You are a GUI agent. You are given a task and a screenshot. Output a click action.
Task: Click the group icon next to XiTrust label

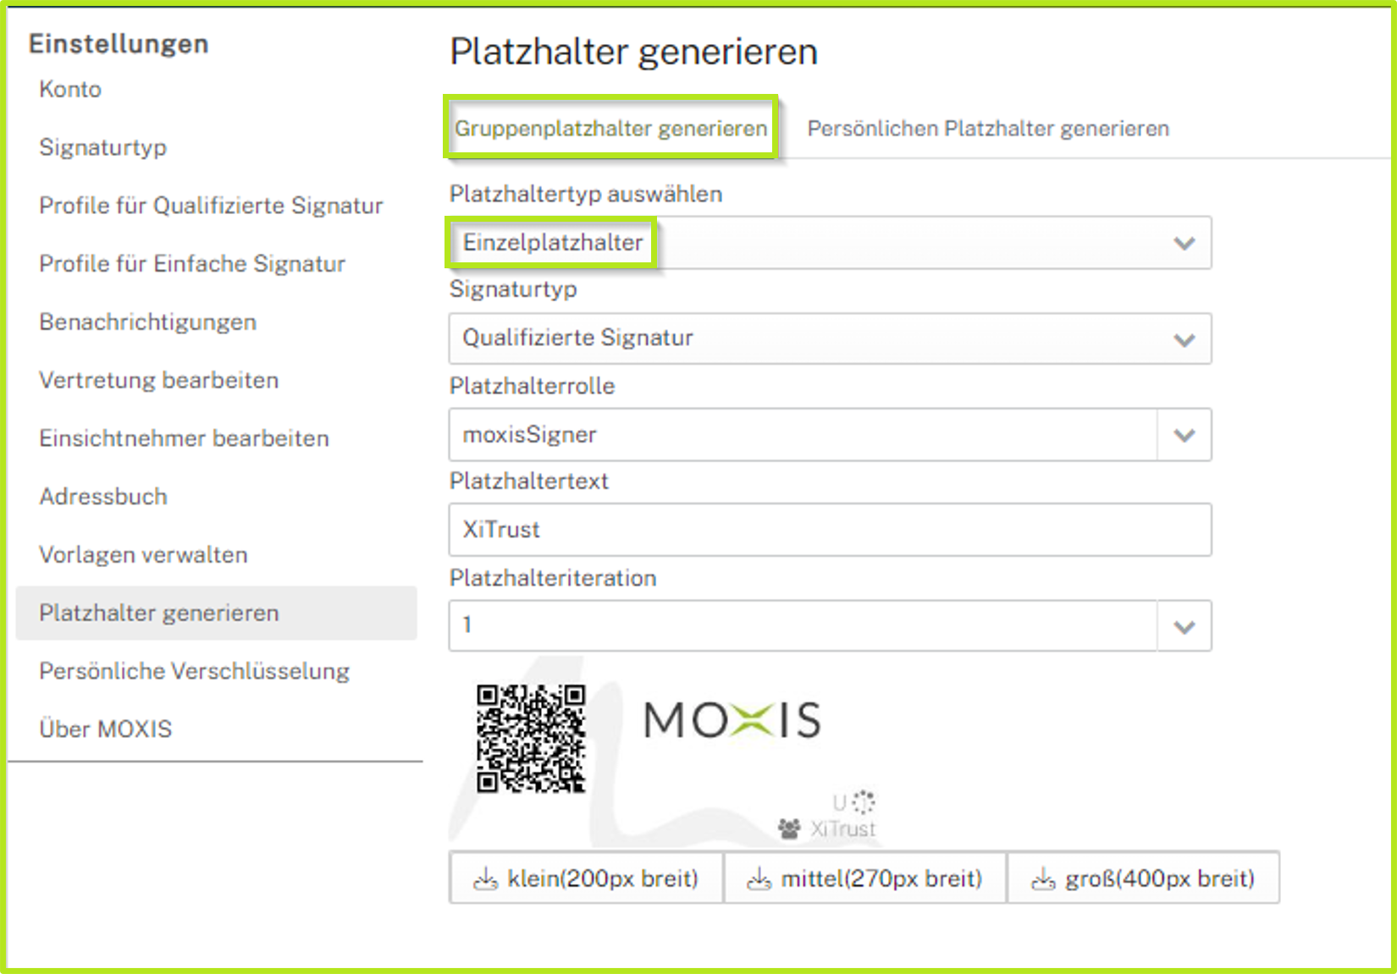[789, 827]
